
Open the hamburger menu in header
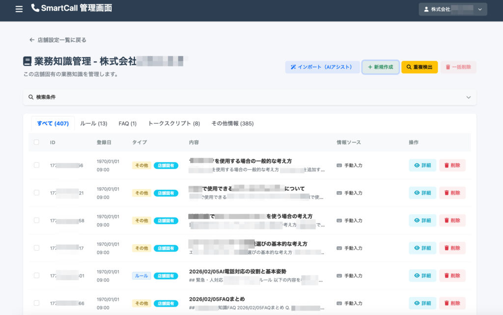19,9
